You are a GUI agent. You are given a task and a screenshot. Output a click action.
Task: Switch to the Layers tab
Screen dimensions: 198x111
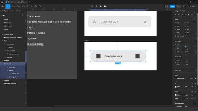[6, 11]
